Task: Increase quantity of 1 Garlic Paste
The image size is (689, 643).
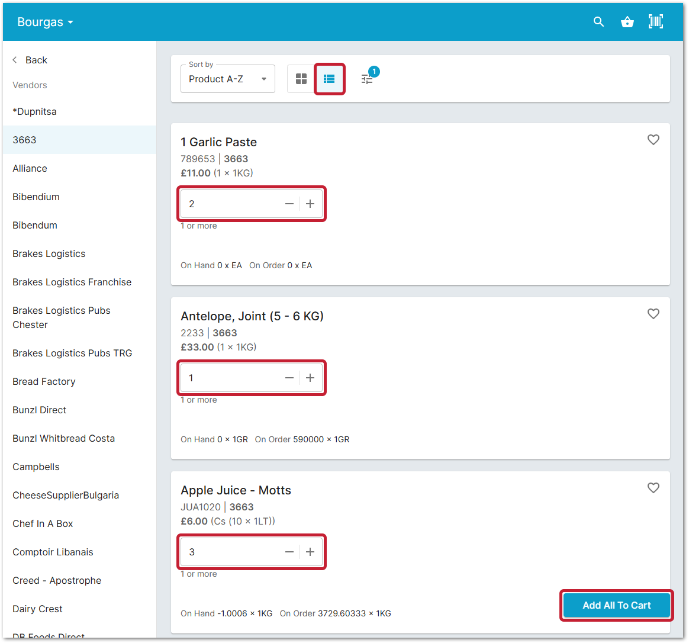Action: (x=310, y=203)
